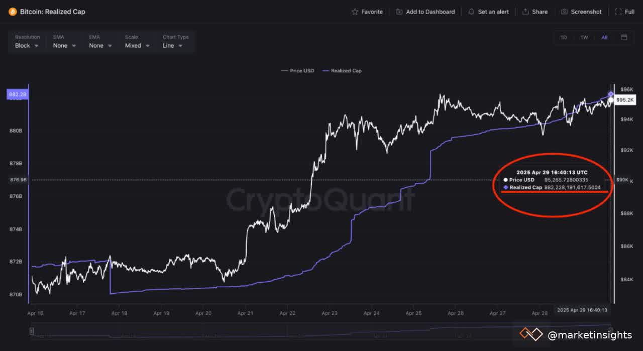Click the All timeframe button
The height and width of the screenshot is (351, 643).
(x=604, y=37)
